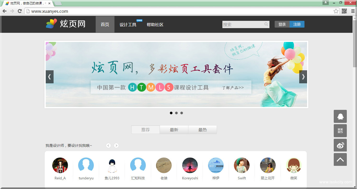
Task: Open the QR code floating button
Action: point(340,131)
